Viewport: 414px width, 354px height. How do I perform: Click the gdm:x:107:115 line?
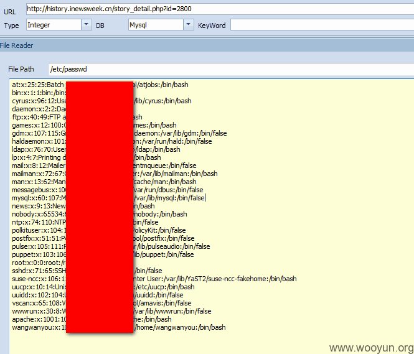pos(120,133)
